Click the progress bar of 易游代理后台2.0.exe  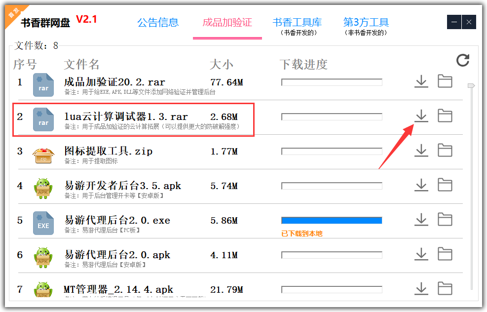pos(331,220)
